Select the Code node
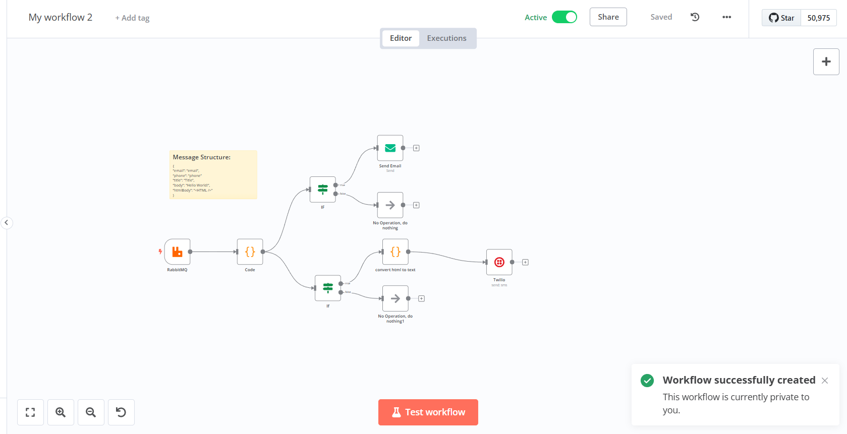This screenshot has height=434, width=847. (x=250, y=252)
